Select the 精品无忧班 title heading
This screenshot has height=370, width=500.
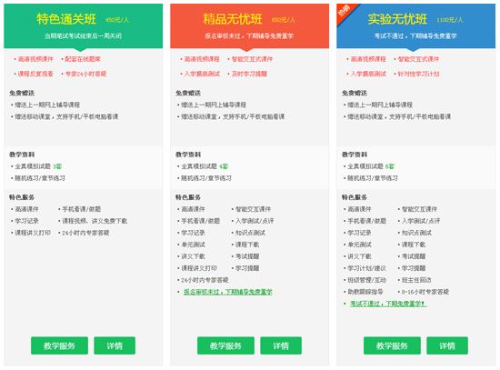point(233,19)
